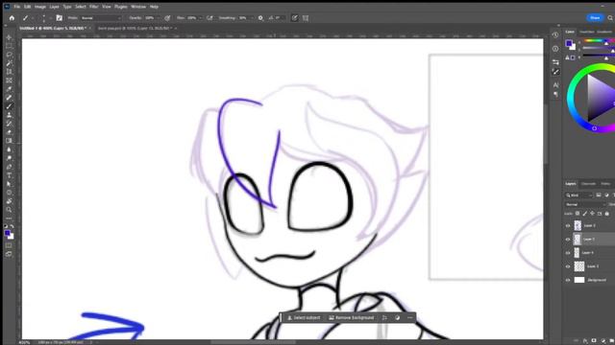This screenshot has width=615, height=345.
Task: Click the brightness slider in Color panel
Action: [x=598, y=57]
